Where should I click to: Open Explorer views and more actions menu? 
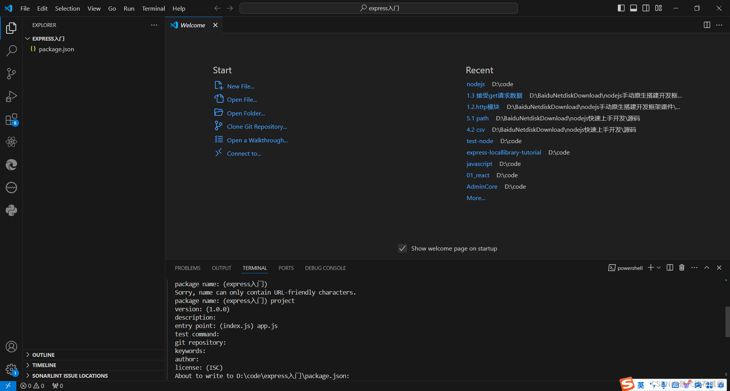[154, 25]
